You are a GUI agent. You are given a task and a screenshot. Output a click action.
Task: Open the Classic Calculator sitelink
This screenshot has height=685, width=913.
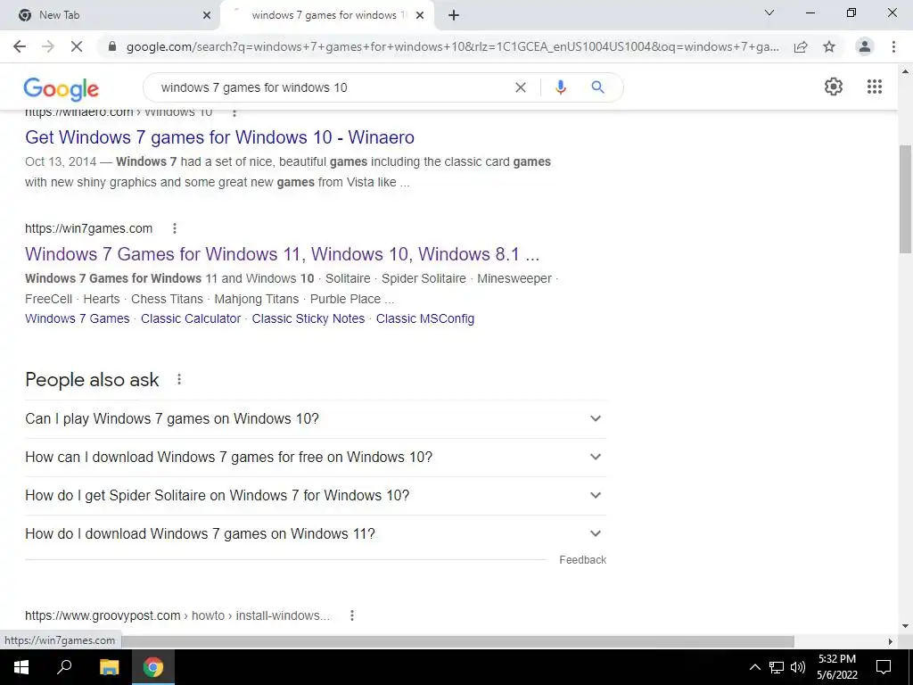pos(191,318)
